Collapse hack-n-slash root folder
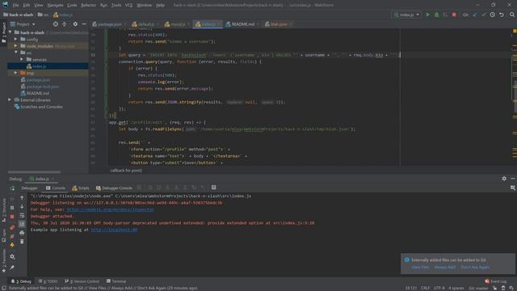517x291 pixels. coord(11,32)
